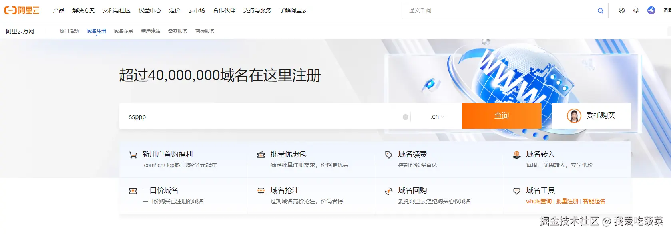Switch to the 商标服务 tab

[x=205, y=31]
